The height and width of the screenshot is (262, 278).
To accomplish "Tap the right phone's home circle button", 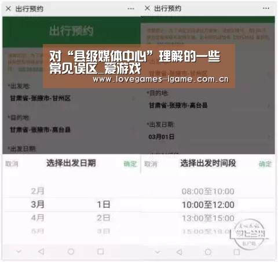I will pyautogui.click(x=208, y=252).
